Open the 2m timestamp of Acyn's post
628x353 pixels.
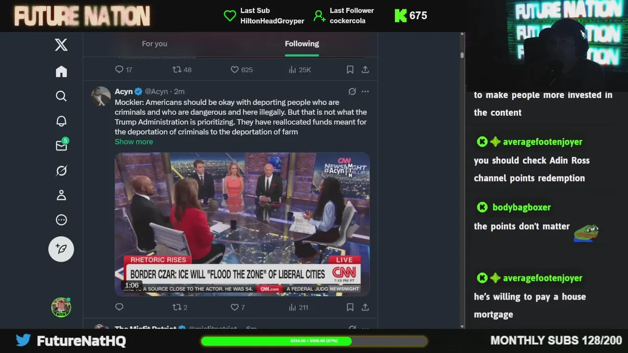(x=179, y=92)
